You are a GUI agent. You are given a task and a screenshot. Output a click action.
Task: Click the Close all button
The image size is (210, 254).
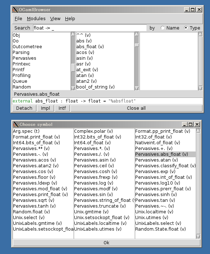136,108
